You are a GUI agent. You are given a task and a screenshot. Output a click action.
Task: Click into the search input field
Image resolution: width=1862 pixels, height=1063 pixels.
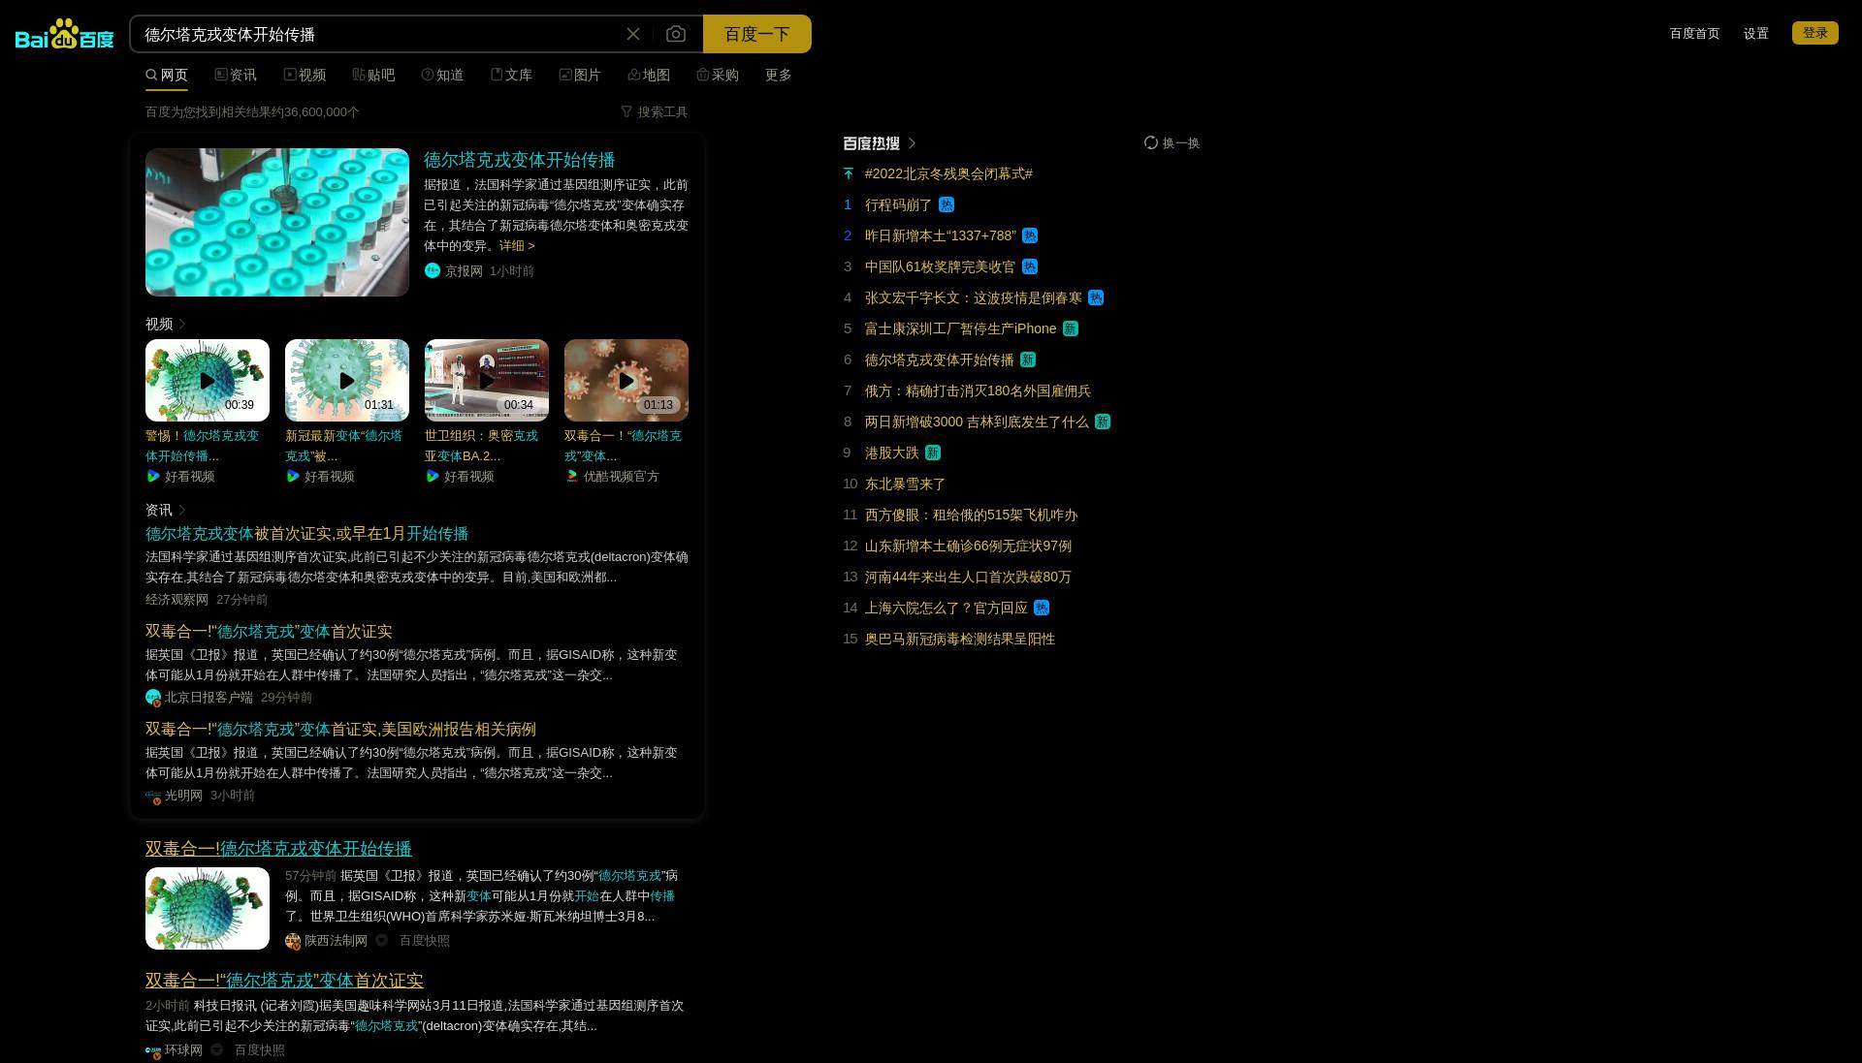[378, 34]
